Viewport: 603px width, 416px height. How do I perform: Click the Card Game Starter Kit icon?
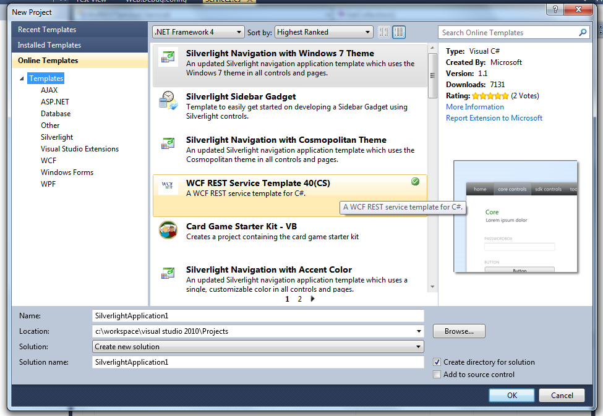(x=168, y=230)
